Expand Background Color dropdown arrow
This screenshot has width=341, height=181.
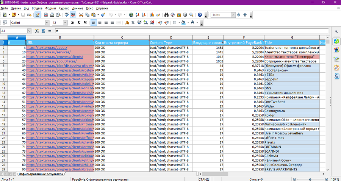click(x=188, y=22)
